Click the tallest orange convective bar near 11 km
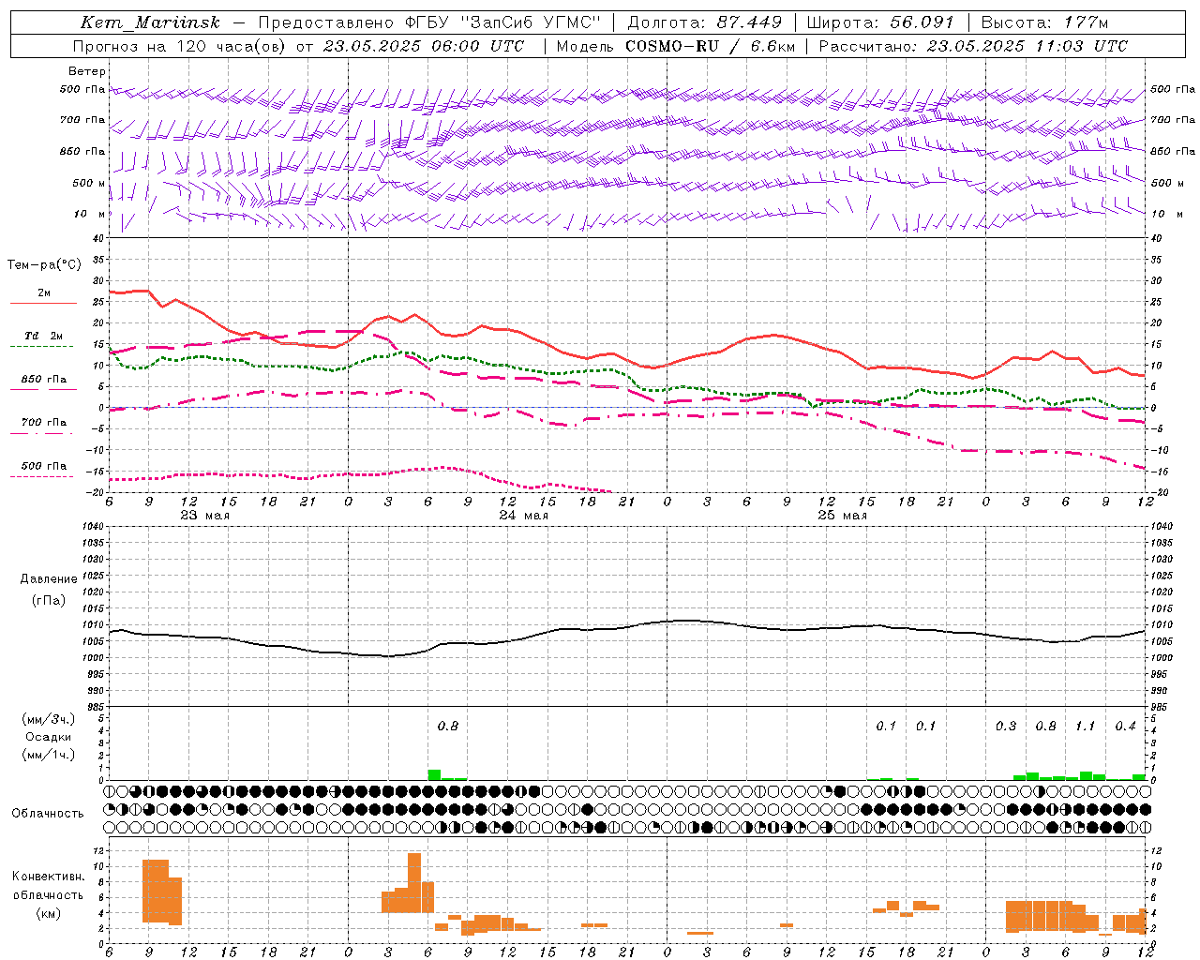The width and height of the screenshot is (1200, 960). [x=414, y=882]
